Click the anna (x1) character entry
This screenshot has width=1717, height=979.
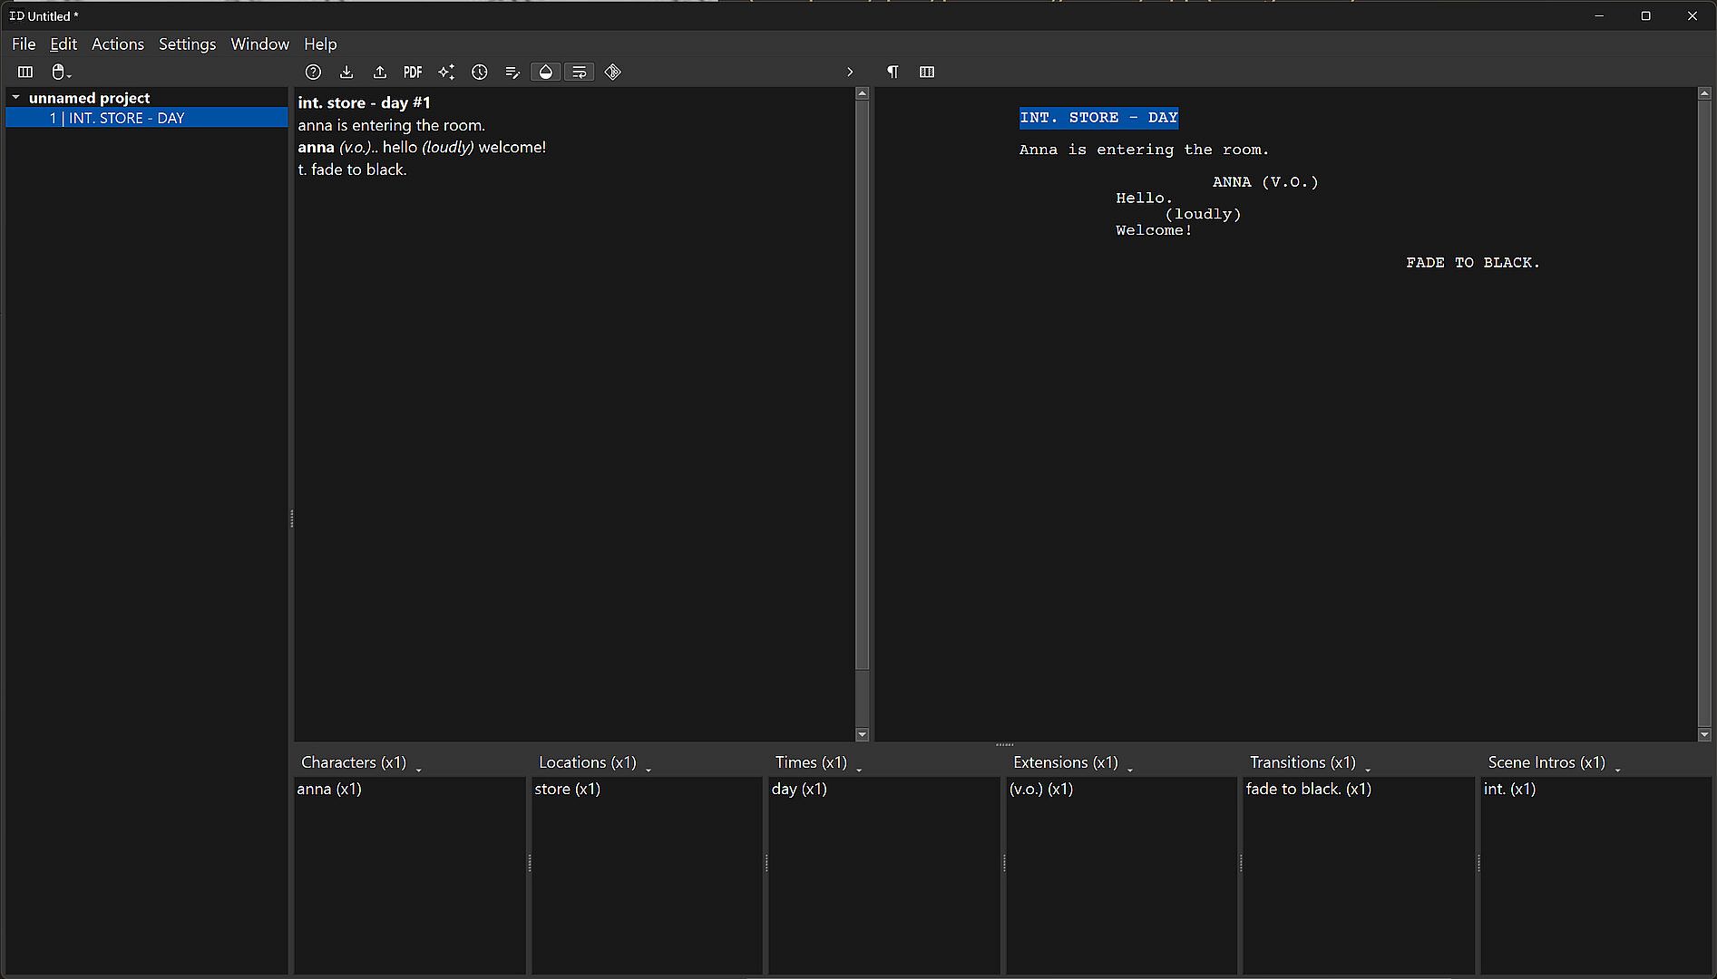329,790
